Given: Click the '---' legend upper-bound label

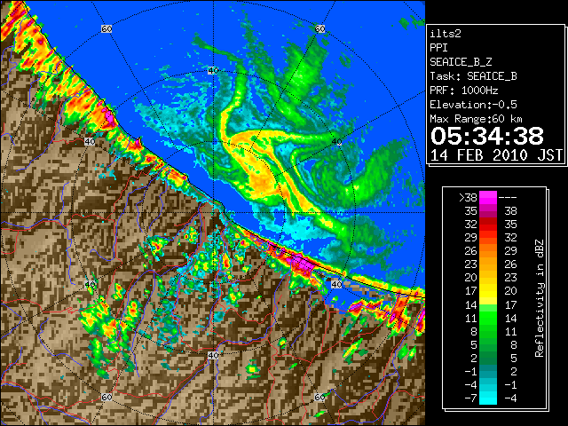Looking at the screenshot, I should 508,198.
